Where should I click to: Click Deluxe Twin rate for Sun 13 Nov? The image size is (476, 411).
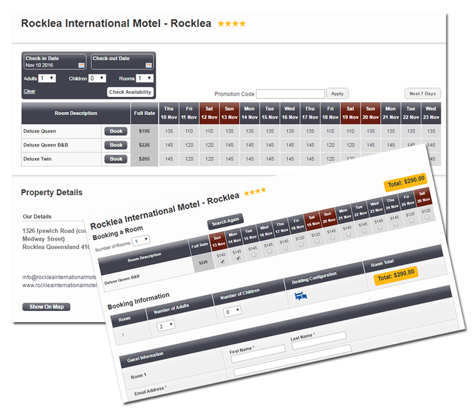tap(230, 159)
